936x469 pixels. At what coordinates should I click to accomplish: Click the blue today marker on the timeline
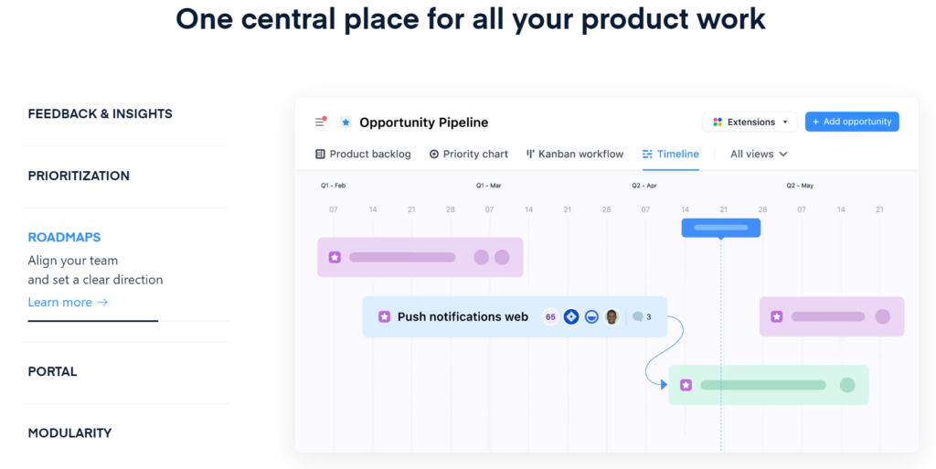720,228
